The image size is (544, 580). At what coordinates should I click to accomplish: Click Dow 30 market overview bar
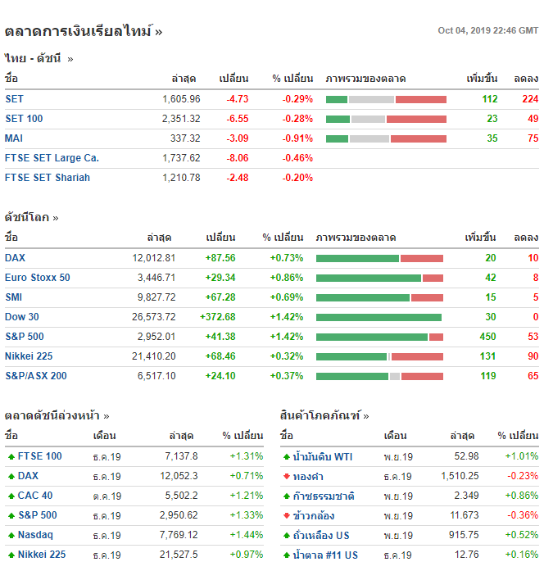(379, 317)
